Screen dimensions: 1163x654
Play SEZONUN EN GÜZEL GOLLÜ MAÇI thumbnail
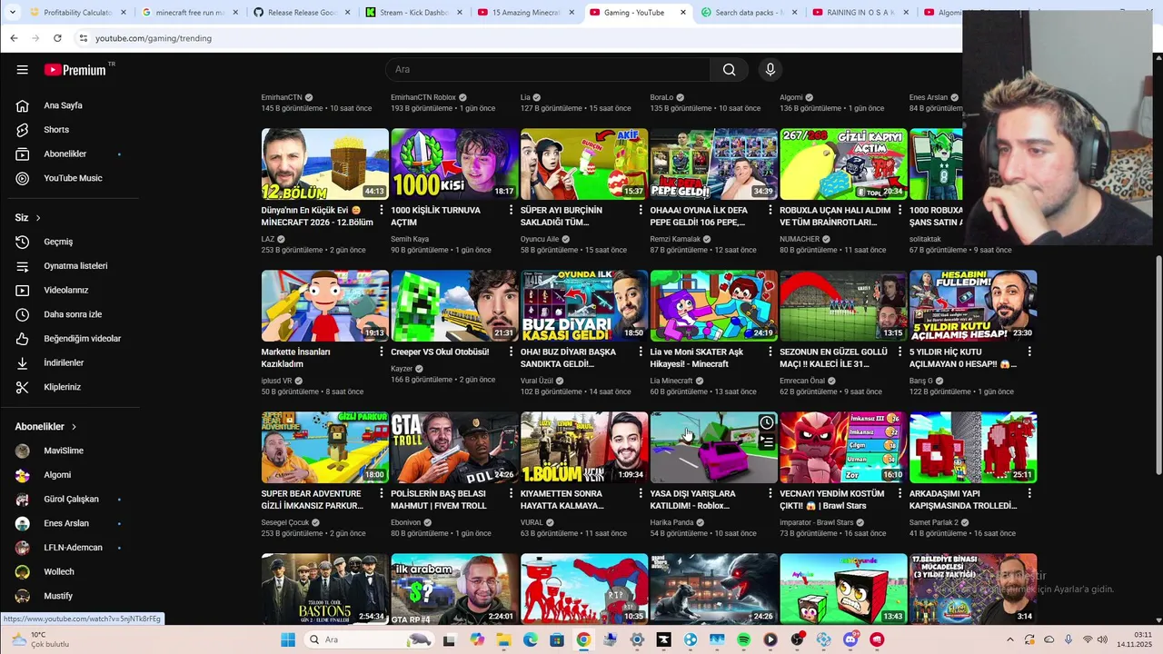(843, 306)
